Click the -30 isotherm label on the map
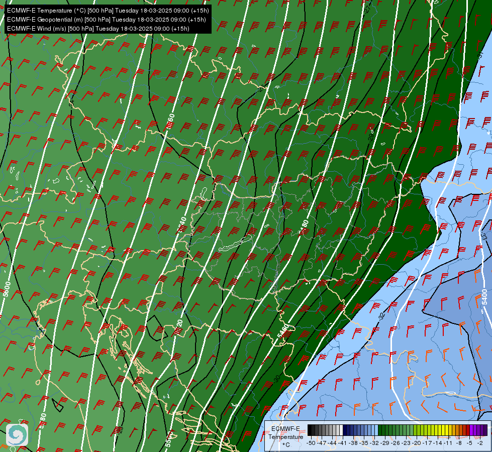The width and height of the screenshot is (492, 452). pos(277,379)
